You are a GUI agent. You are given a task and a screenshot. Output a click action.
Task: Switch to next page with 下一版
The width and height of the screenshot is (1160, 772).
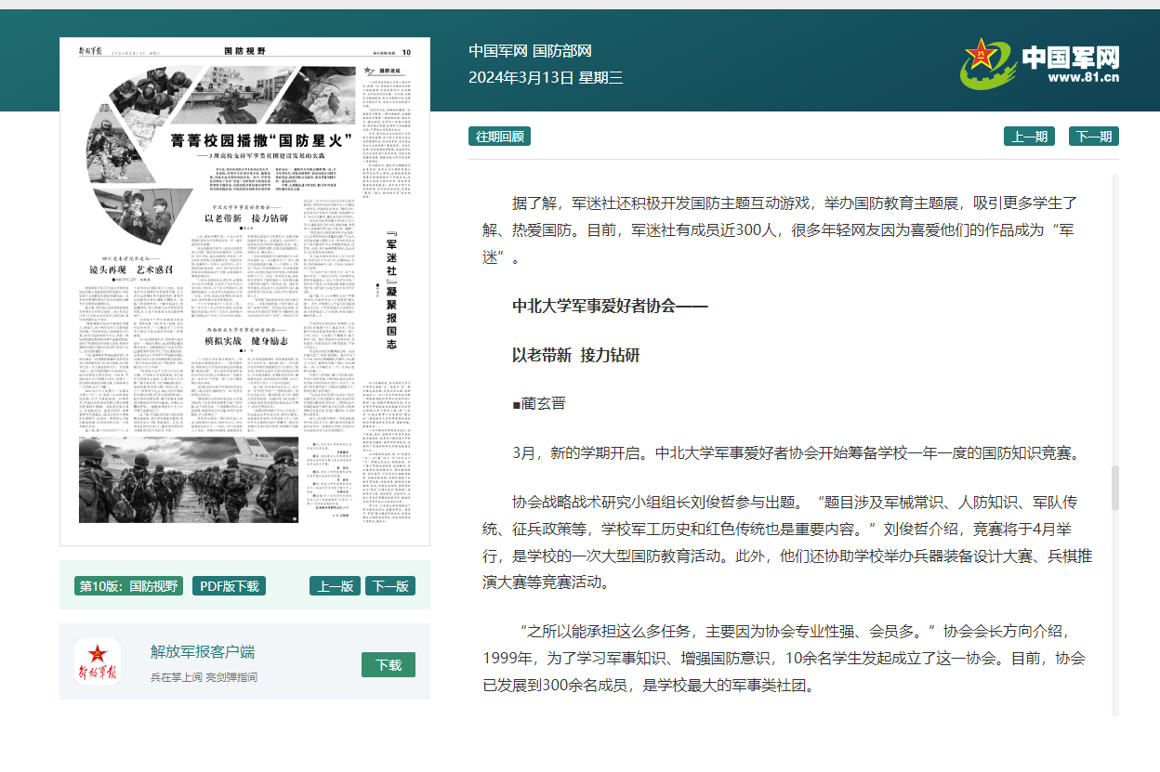pyautogui.click(x=389, y=586)
